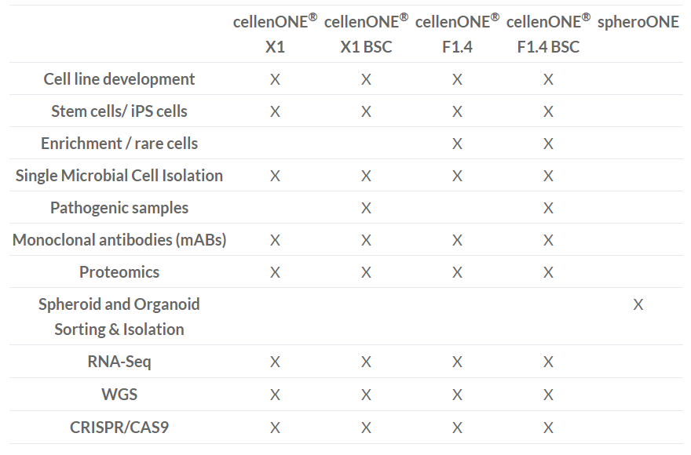Select the Stem cells/ iPS cells label
The height and width of the screenshot is (455, 691).
point(119,111)
